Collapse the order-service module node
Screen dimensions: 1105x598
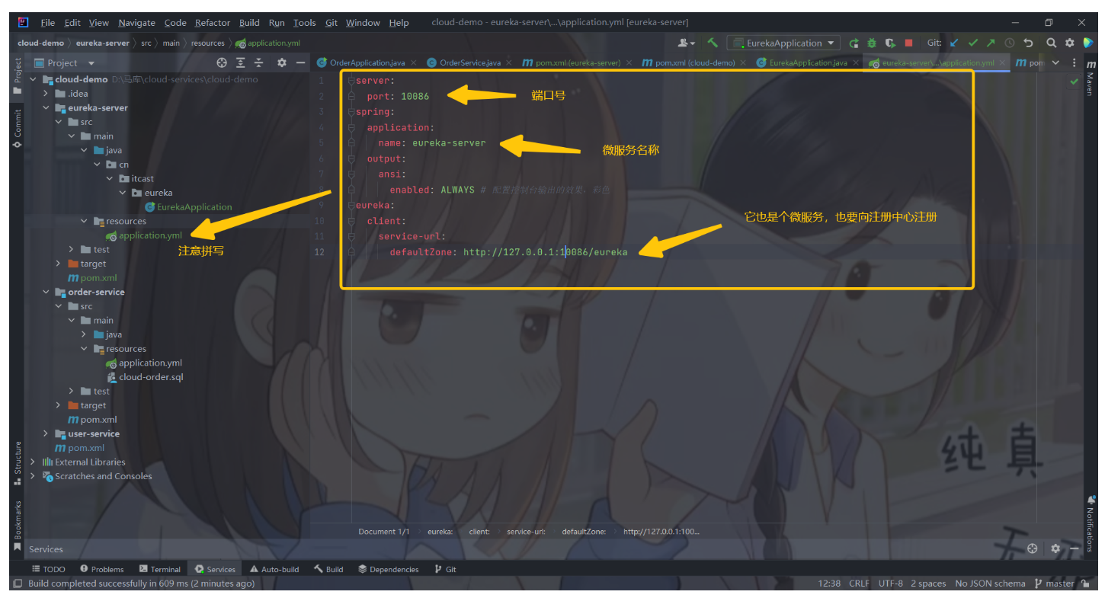tap(46, 293)
